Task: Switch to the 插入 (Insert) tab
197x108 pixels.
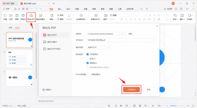Action: click(60, 9)
